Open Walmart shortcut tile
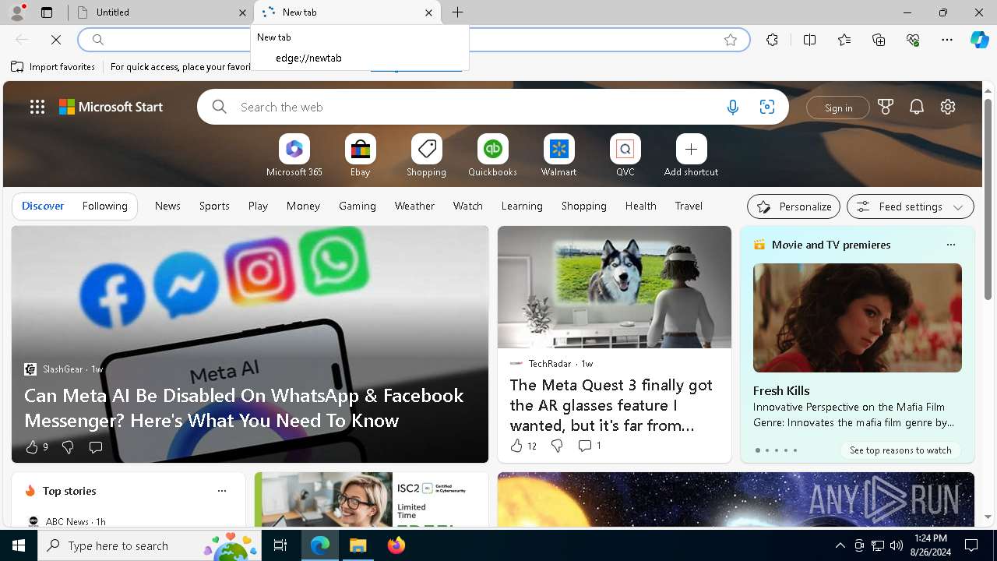Screen dimensions: 997x561 [x=559, y=156]
